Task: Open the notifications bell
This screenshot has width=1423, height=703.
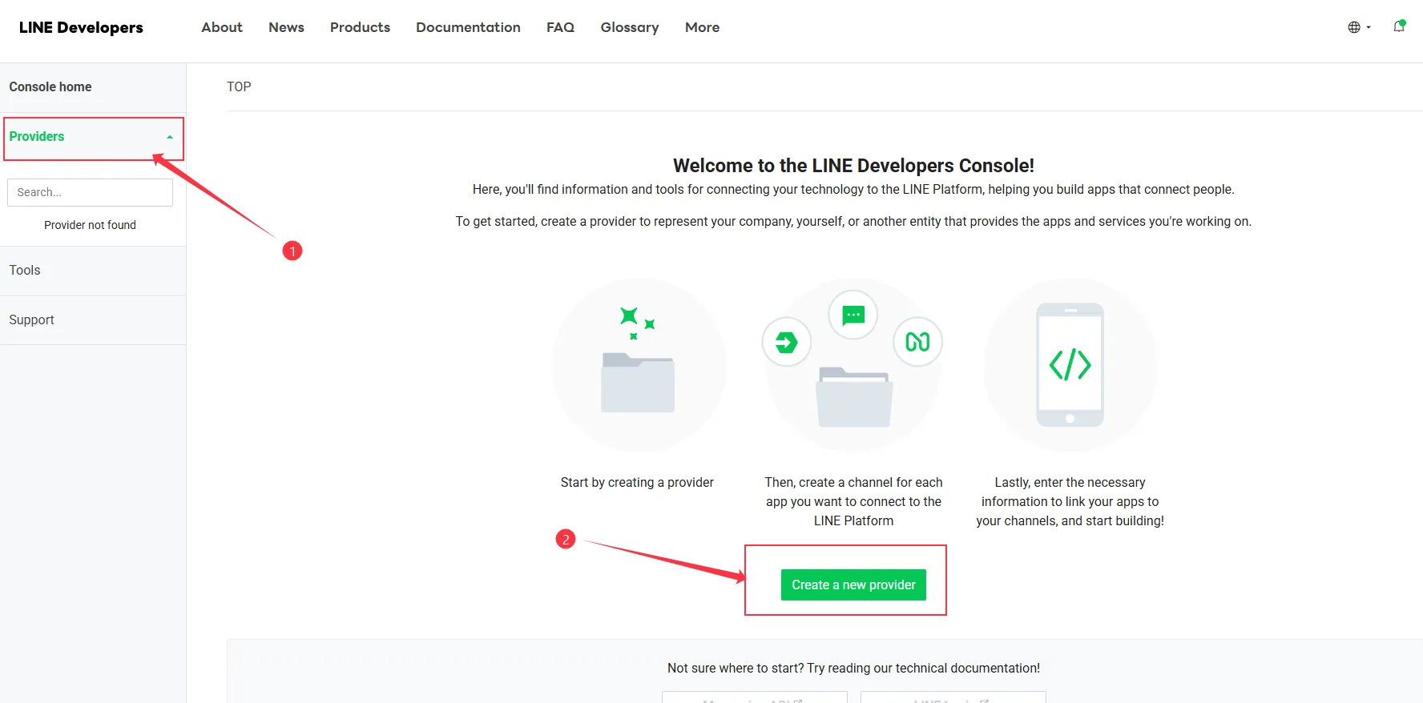Action: pos(1399,26)
